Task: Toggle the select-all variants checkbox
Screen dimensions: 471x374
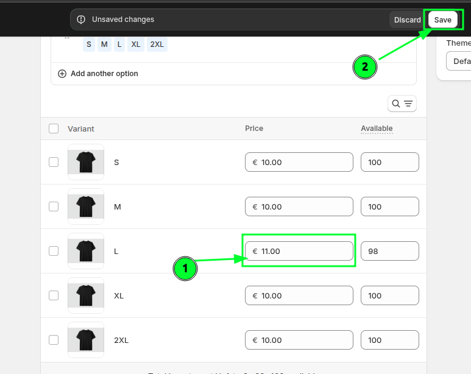Action: click(54, 129)
